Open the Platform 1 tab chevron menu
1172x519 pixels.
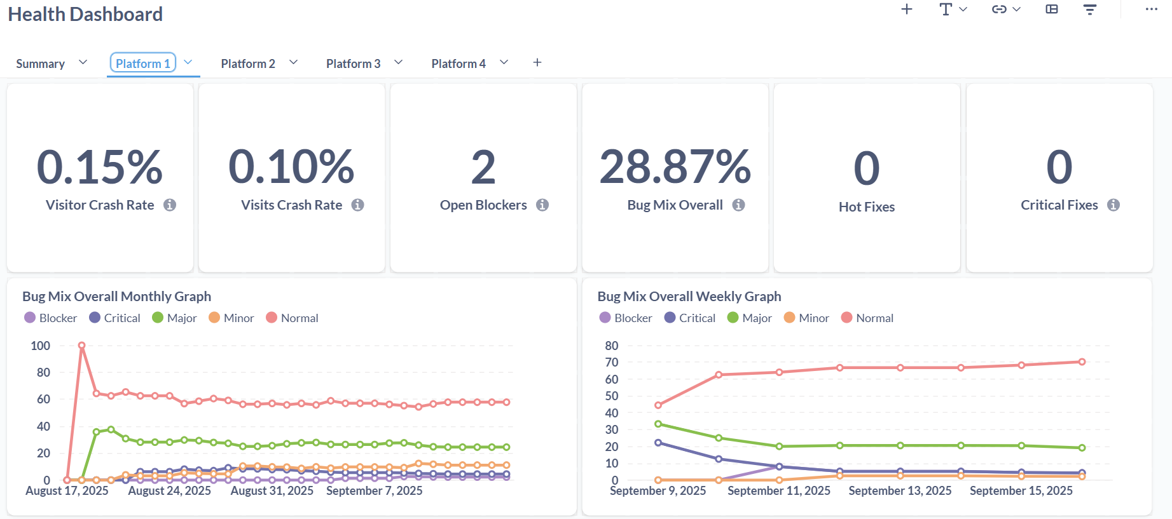point(188,62)
